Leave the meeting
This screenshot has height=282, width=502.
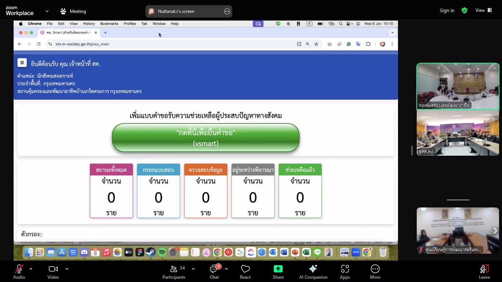(x=484, y=272)
